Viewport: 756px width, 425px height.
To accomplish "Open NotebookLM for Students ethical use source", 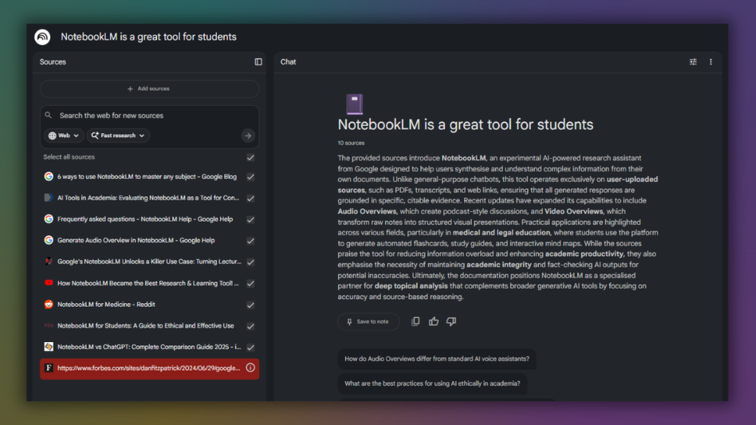I will click(x=146, y=326).
